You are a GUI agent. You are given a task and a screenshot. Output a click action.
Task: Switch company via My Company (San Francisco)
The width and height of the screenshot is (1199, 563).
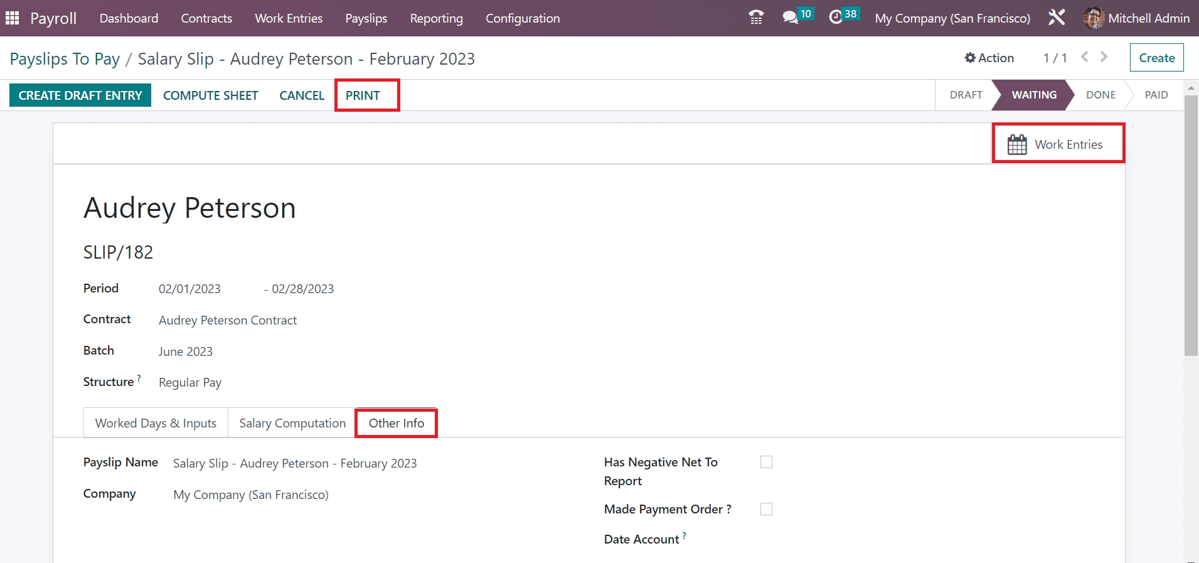tap(952, 18)
